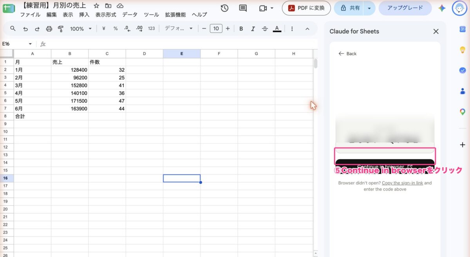The height and width of the screenshot is (257, 470).
Task: Select the paint format tool
Action: [61, 29]
